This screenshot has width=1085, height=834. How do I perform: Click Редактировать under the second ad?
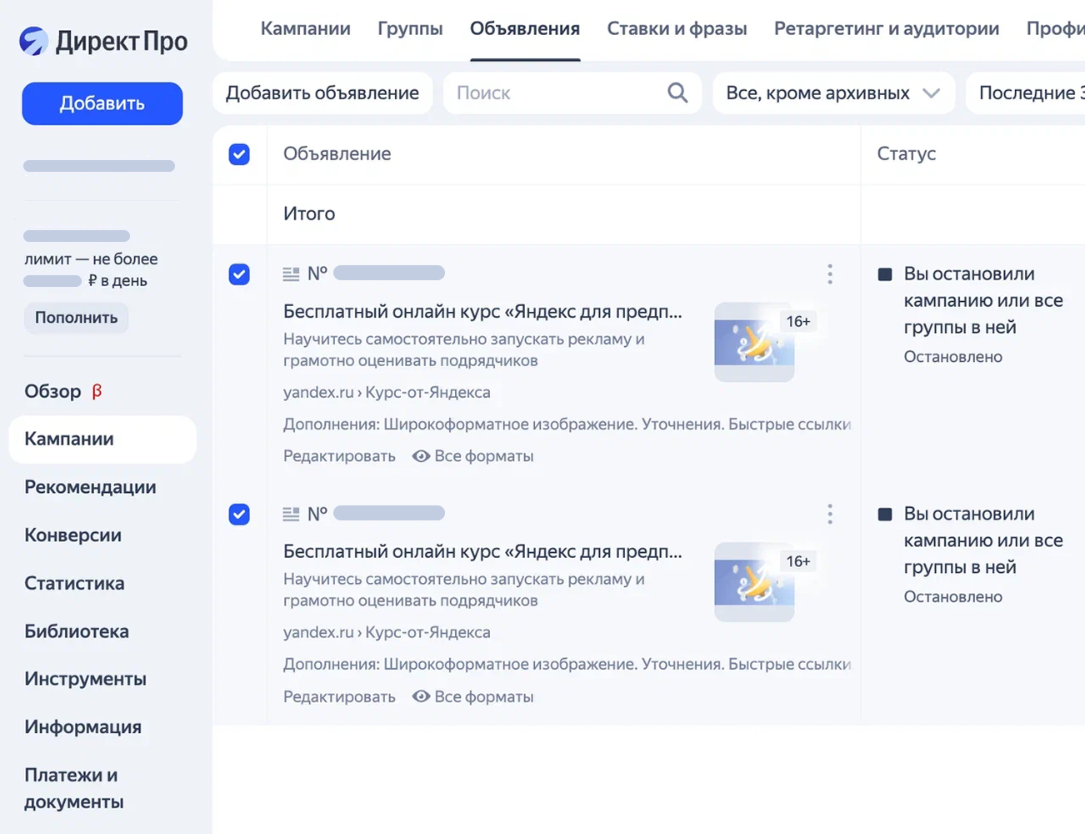[339, 696]
